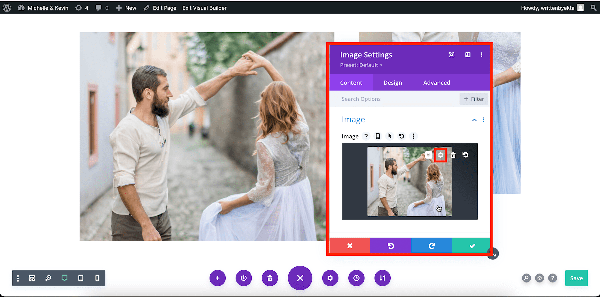Image resolution: width=600 pixels, height=297 pixels.
Task: Click the Filter button
Action: [x=474, y=99]
